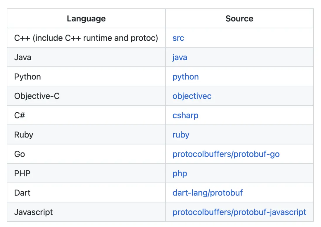Visit the dart-lang/protobuf repository link
The image size is (321, 227).
(208, 192)
